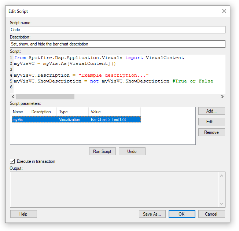Click the script horizontal scrollbar thumb
239x231 pixels.
[x=45, y=97]
